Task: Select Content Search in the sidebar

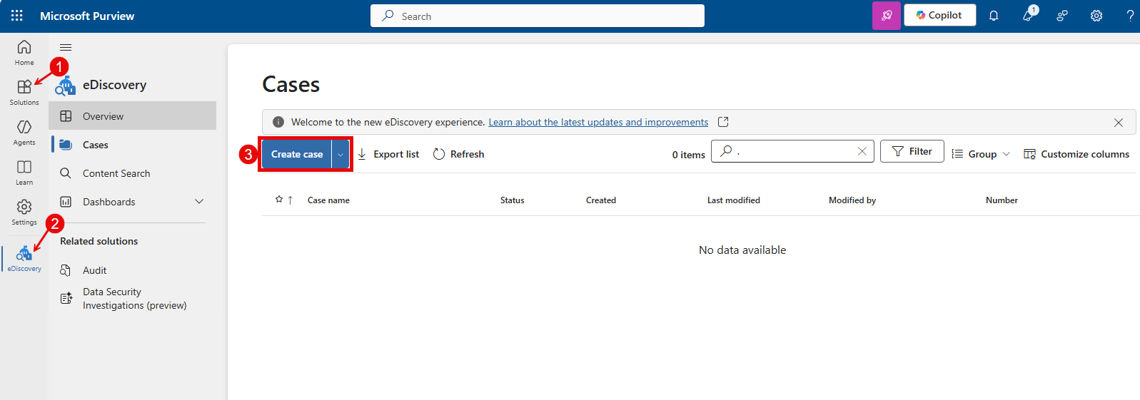Action: coord(116,173)
